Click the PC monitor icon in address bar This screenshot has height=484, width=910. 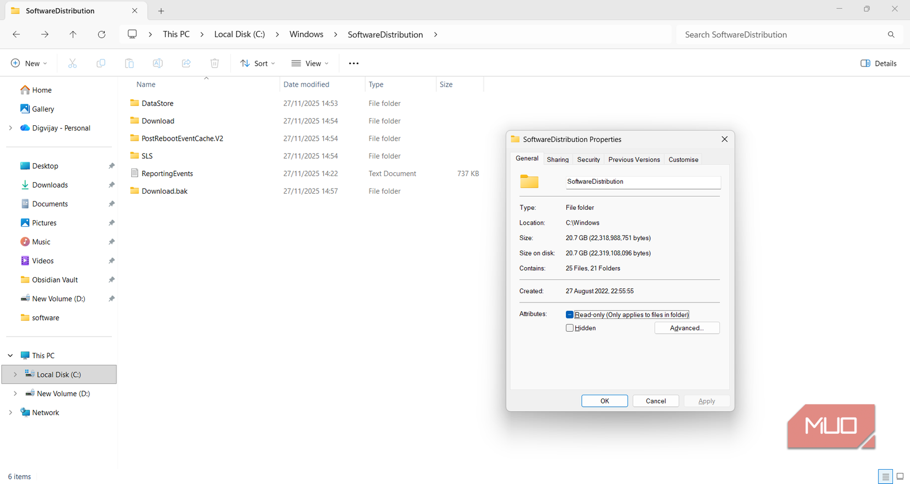coord(132,34)
